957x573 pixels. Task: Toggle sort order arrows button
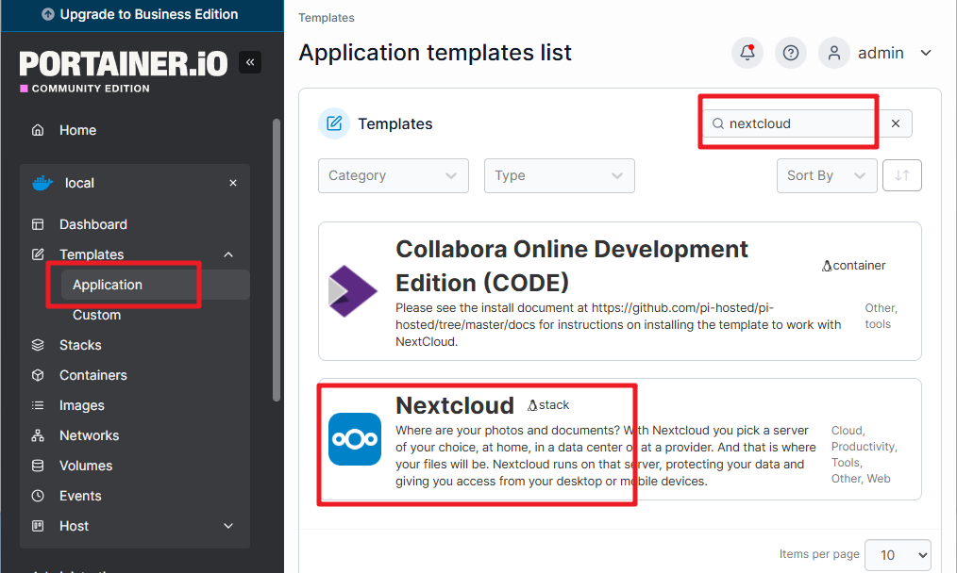coord(901,175)
